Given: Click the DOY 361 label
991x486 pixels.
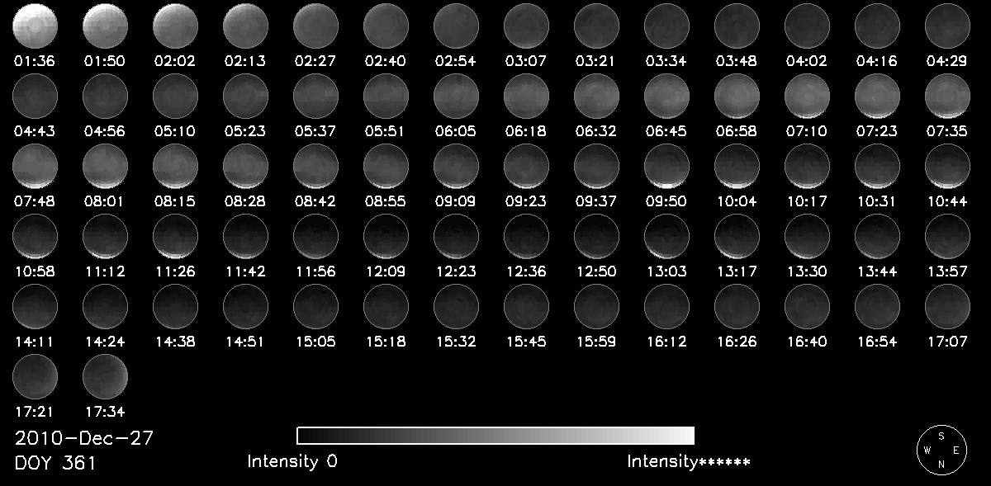Looking at the screenshot, I should 55,463.
